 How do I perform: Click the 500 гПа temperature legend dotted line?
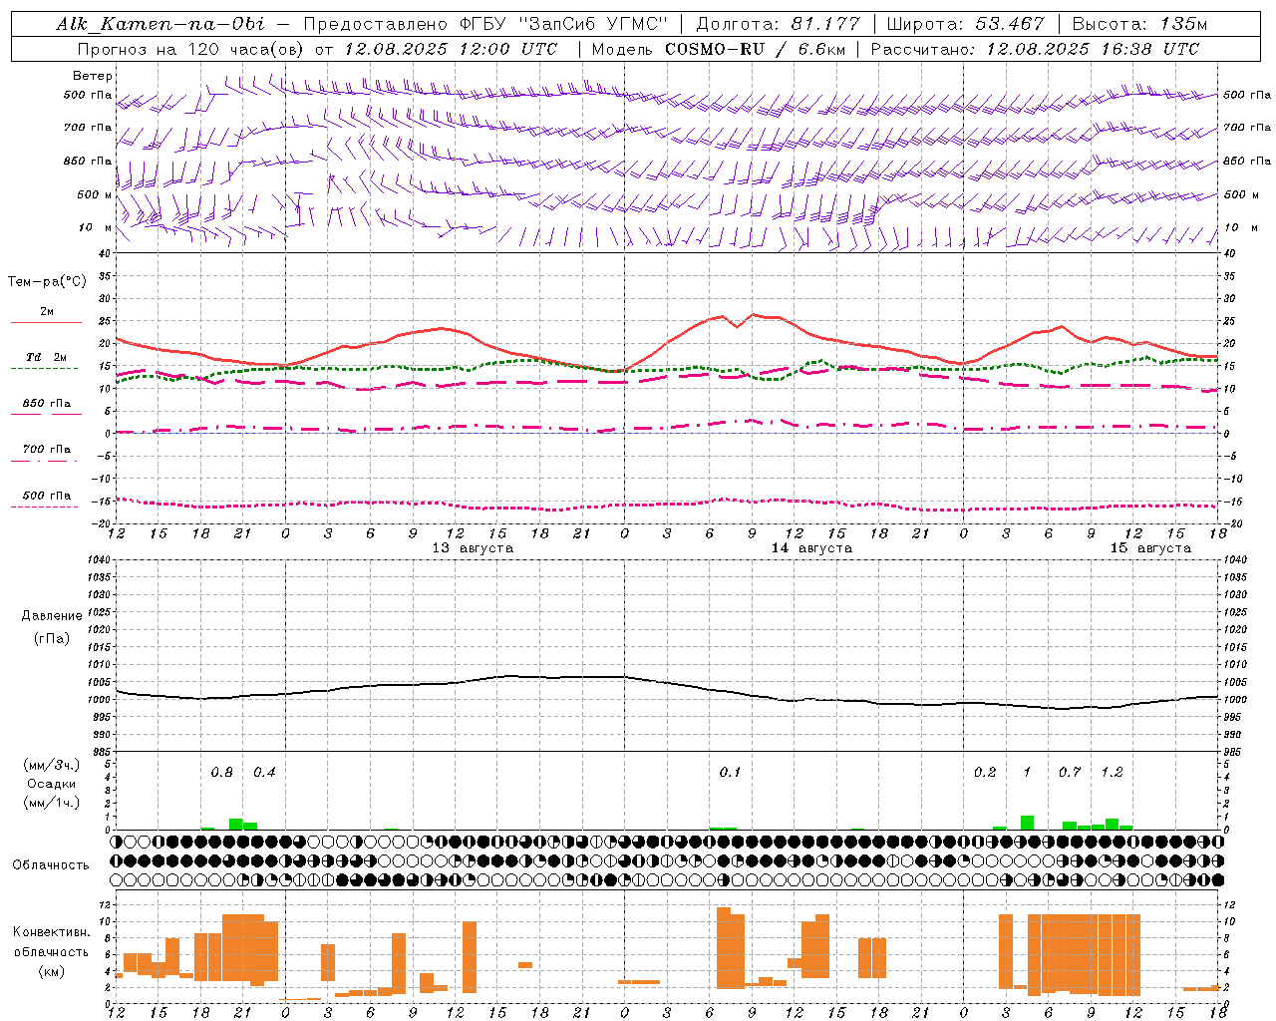tap(44, 507)
